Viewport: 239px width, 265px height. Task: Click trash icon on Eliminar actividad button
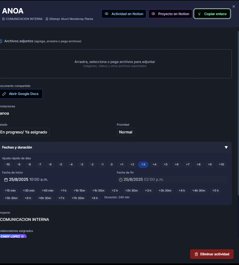click(196, 254)
